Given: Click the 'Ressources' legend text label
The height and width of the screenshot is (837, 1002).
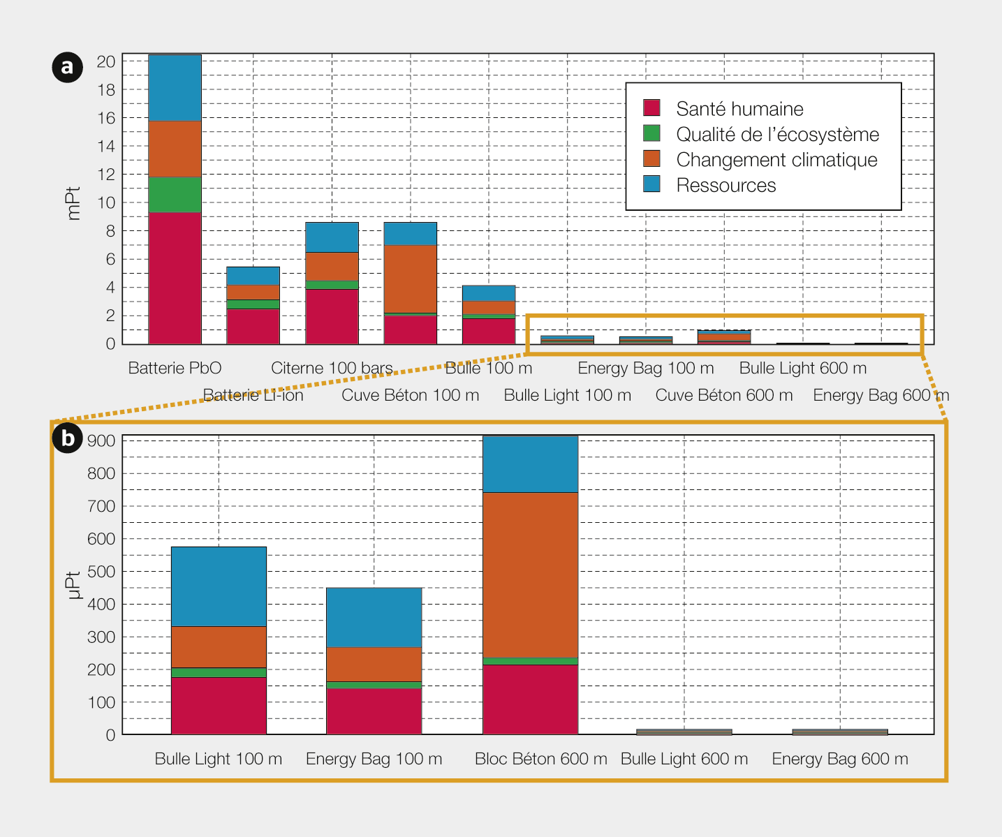Looking at the screenshot, I should point(725,185).
